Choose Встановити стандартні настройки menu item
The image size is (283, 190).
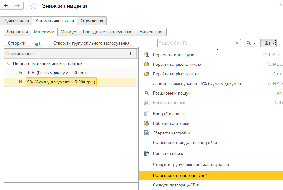click(211, 142)
